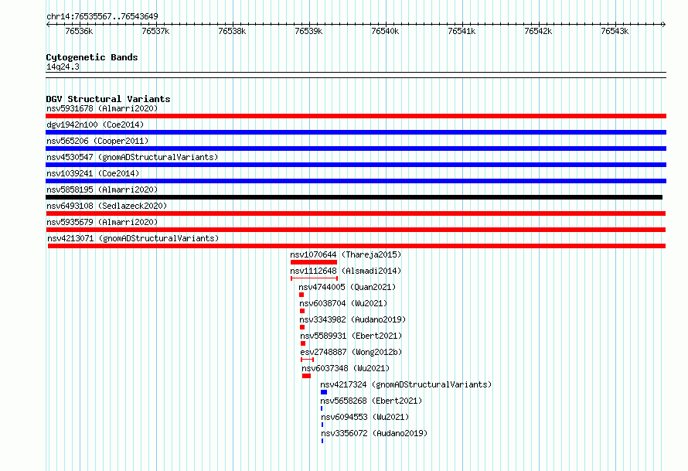Click the 76541k ruler tick label
Viewport: 688px width, 471px height.
pos(462,31)
